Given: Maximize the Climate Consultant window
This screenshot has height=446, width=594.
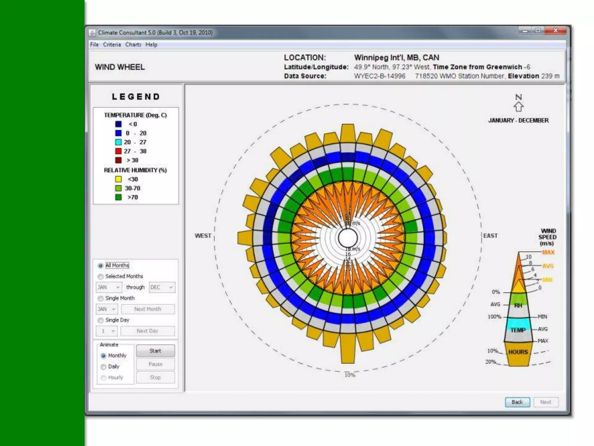Looking at the screenshot, I should coord(538,30).
